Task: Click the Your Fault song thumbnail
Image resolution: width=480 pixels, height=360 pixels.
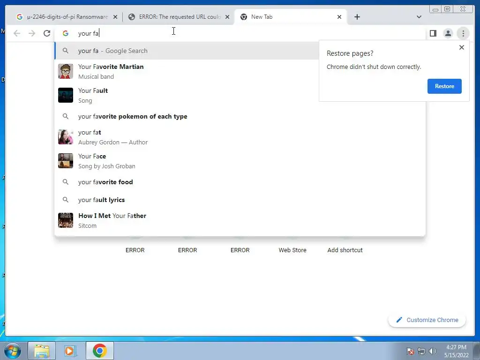Action: 66,95
